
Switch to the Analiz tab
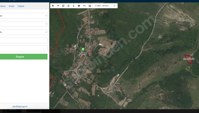click(x=12, y=6)
